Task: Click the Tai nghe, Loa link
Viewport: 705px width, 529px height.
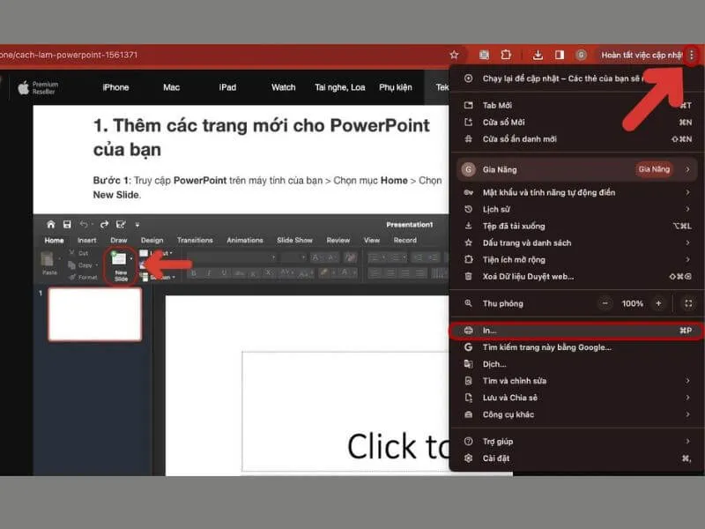Action: click(x=340, y=87)
